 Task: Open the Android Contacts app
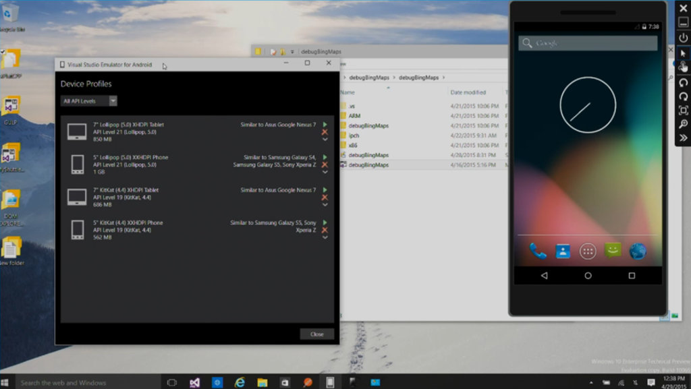563,251
